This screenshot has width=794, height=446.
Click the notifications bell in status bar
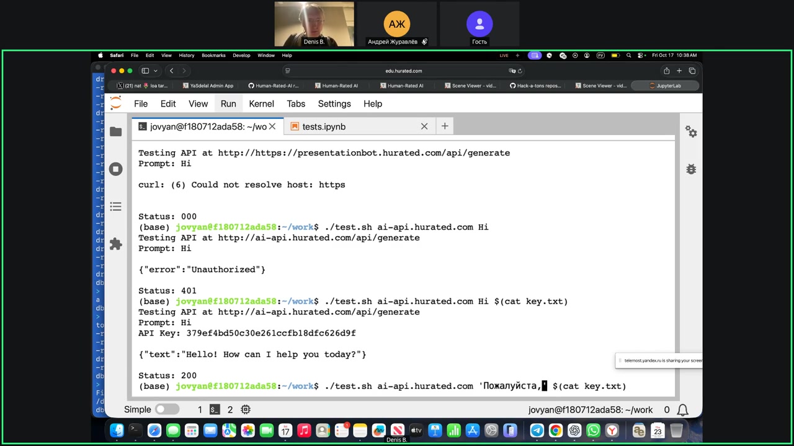click(683, 409)
